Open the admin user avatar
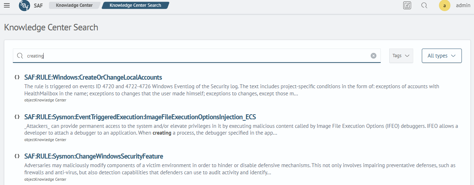The height and width of the screenshot is (185, 474). pyautogui.click(x=445, y=5)
